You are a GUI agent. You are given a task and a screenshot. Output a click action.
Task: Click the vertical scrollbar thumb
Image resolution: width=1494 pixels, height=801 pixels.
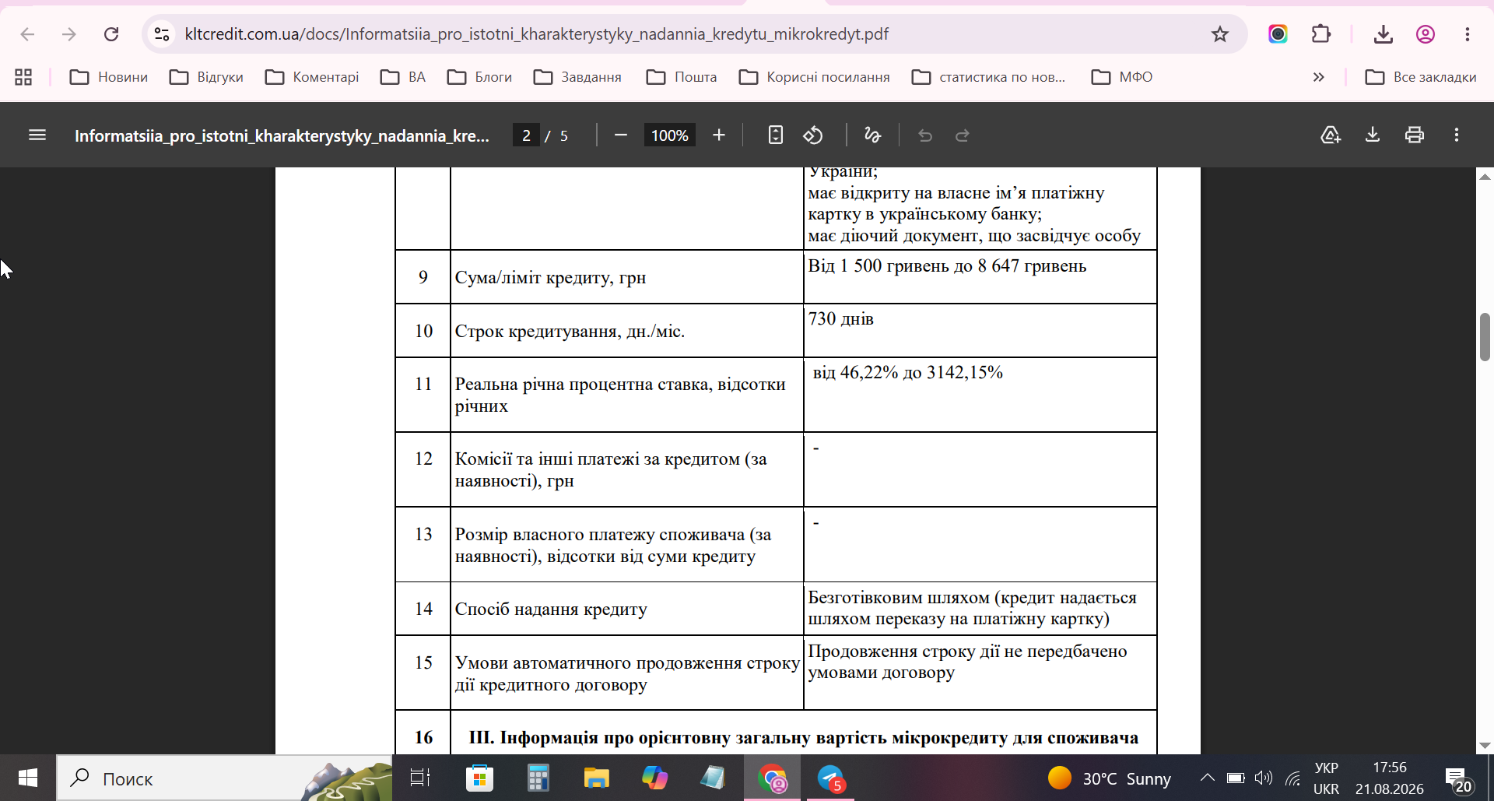[1485, 337]
